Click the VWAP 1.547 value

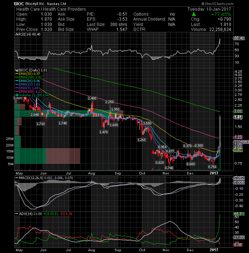[122, 29]
